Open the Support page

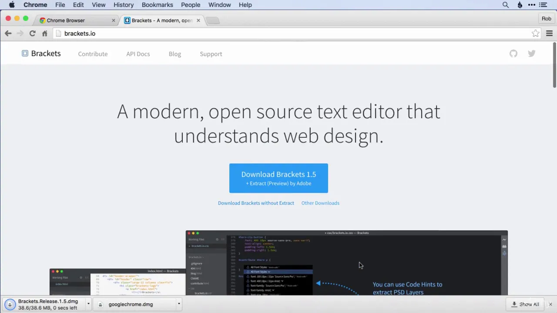tap(211, 54)
